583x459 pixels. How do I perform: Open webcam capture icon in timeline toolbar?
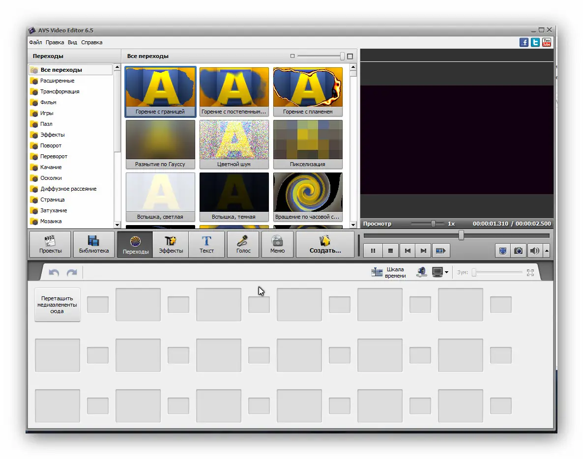421,272
